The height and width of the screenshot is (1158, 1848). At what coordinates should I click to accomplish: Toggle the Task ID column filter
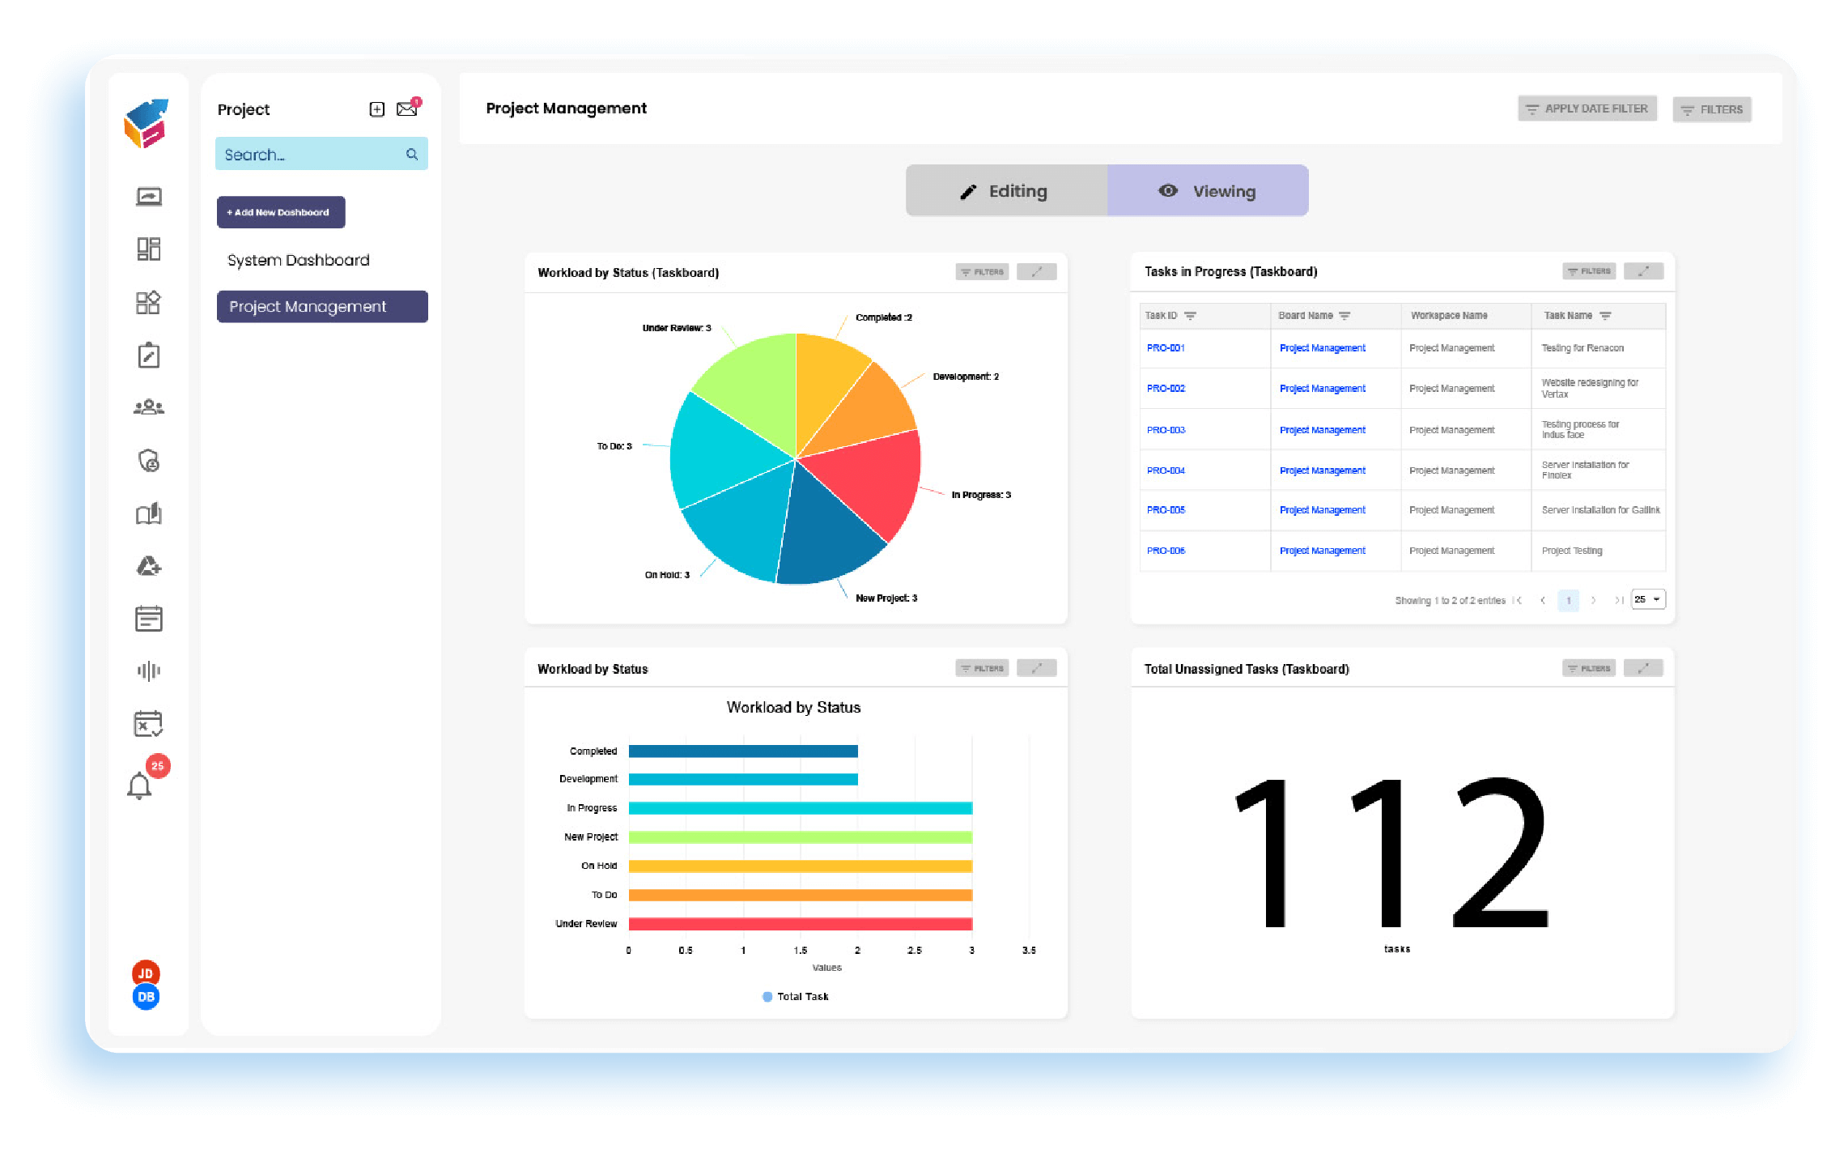click(x=1190, y=316)
